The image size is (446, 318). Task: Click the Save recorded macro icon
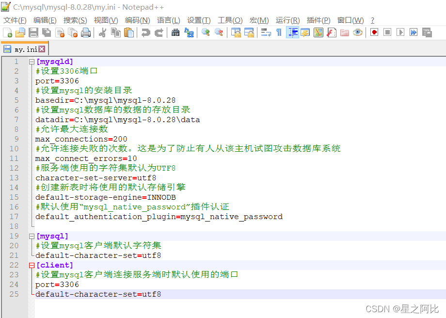tap(427, 32)
